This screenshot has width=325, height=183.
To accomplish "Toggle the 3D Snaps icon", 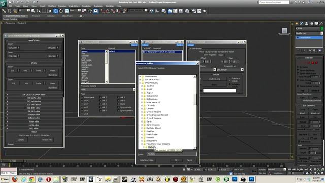I will click(103, 11).
